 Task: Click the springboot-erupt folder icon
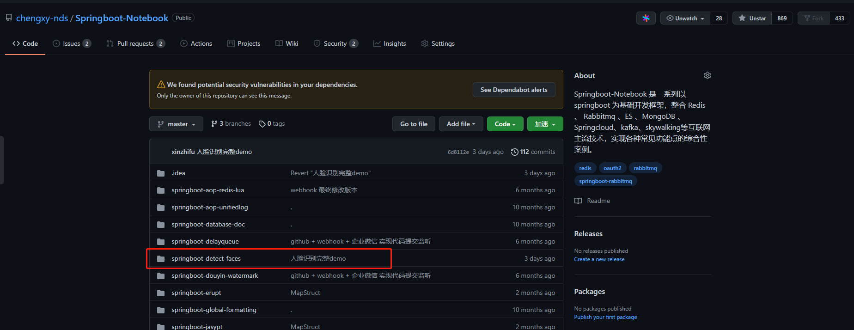[161, 293]
